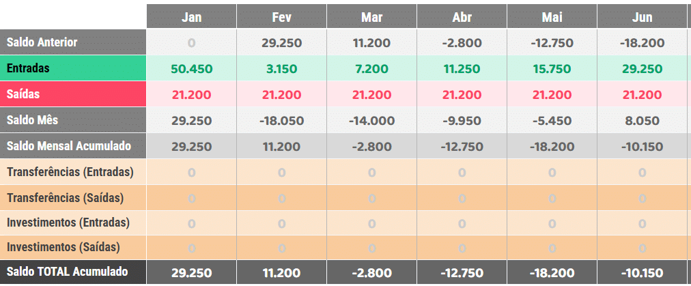The width and height of the screenshot is (691, 286).
Task: Click Saldo TOTAL Acumulado row label
Action: 72,272
